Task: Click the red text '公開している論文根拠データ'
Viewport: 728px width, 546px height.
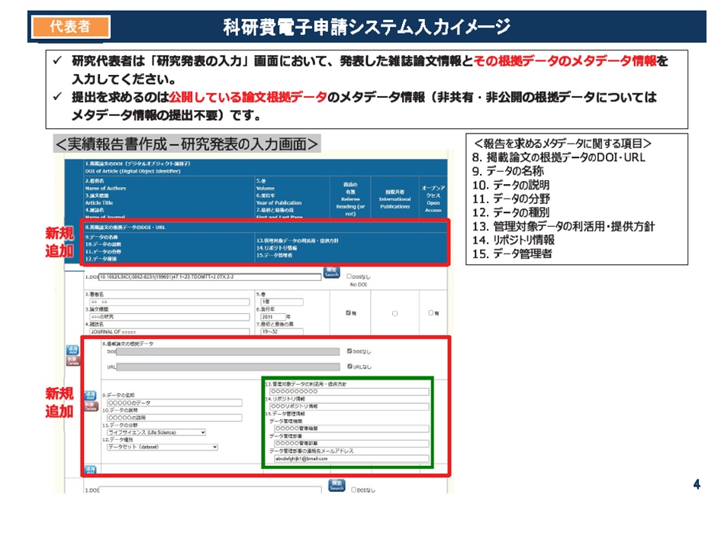Action: point(248,97)
